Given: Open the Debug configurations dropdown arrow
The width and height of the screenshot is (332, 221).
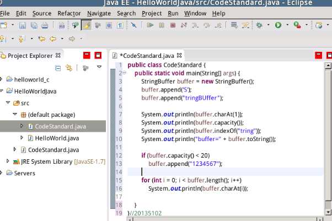Looking at the screenshot, I should coord(268,25).
